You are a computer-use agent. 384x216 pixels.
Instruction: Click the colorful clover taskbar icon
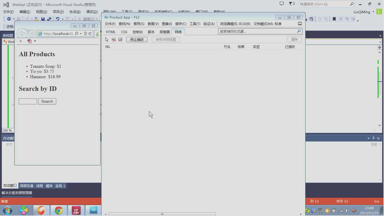point(24,210)
